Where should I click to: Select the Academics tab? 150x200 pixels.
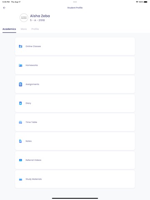click(9, 29)
